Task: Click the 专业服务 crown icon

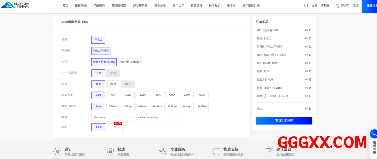Action: click(x=163, y=151)
